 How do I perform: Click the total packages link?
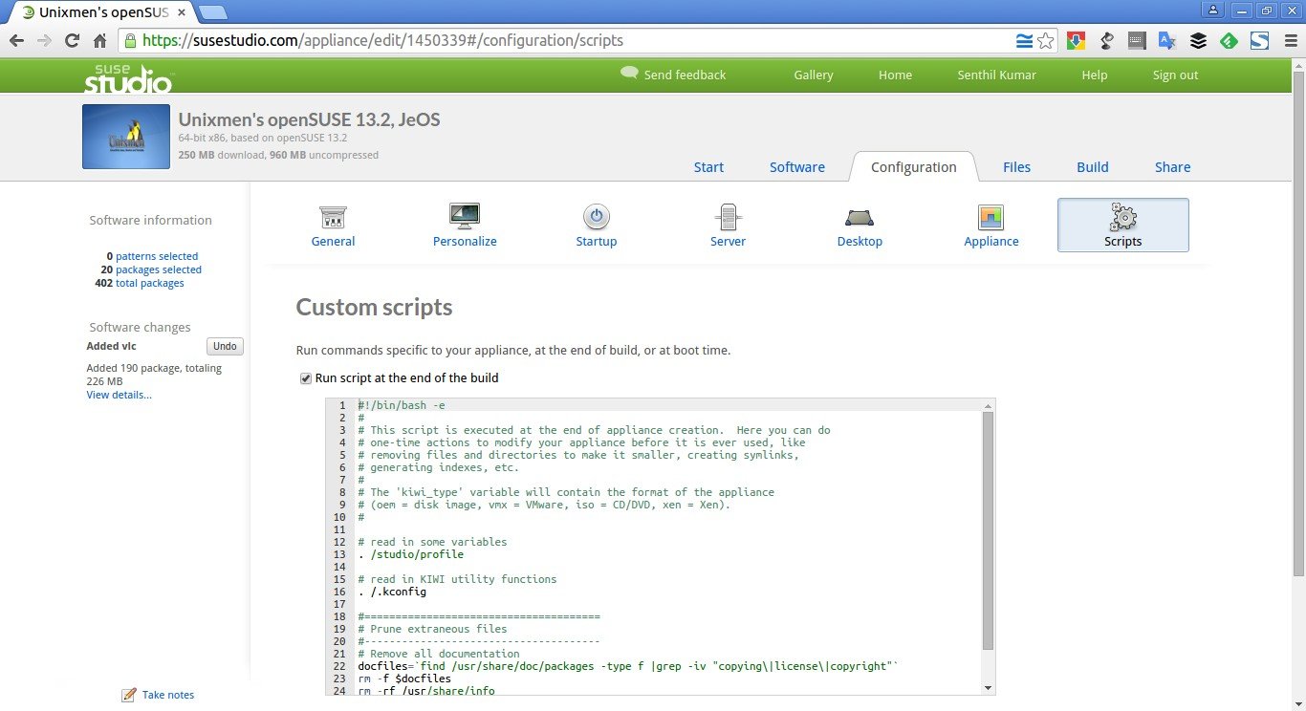tap(150, 283)
